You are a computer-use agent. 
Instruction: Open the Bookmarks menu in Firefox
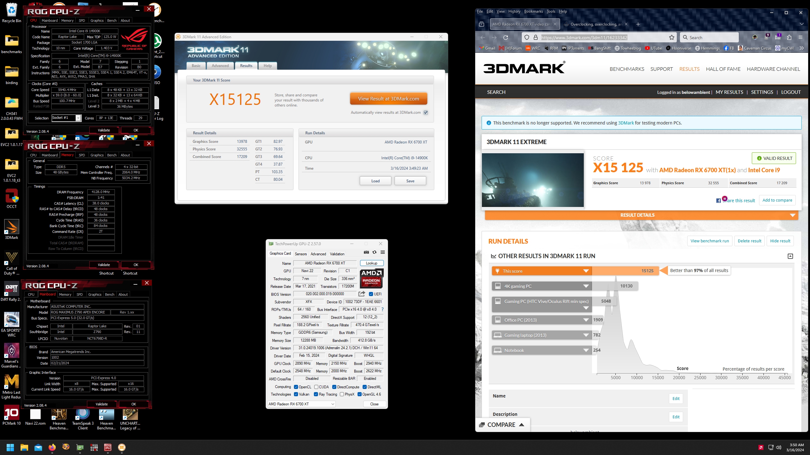(533, 11)
